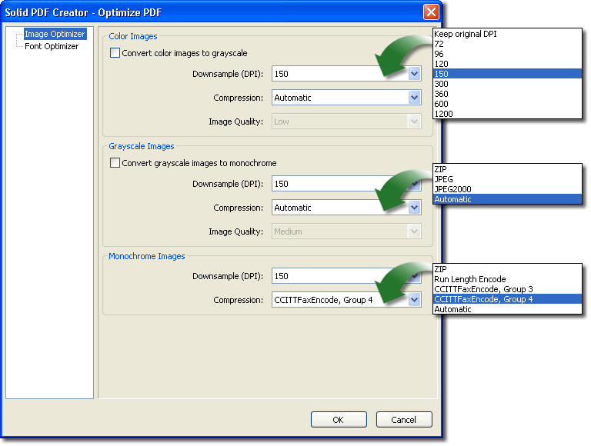591x446 pixels.
Task: Choose 300 in DPI list
Action: click(x=507, y=84)
